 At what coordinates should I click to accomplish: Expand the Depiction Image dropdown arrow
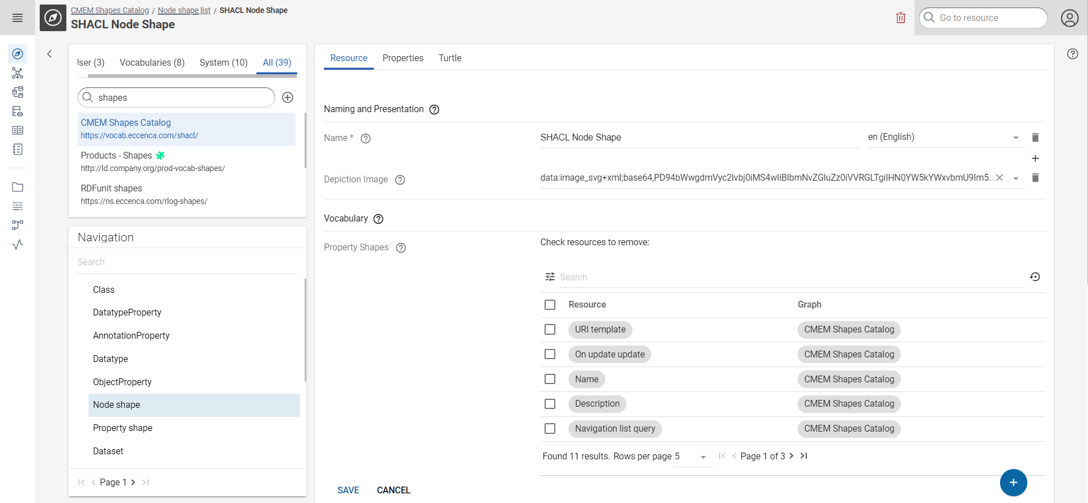point(1016,178)
